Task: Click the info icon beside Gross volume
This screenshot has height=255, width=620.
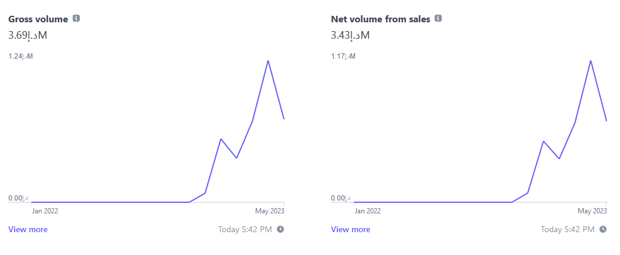Action: 76,19
